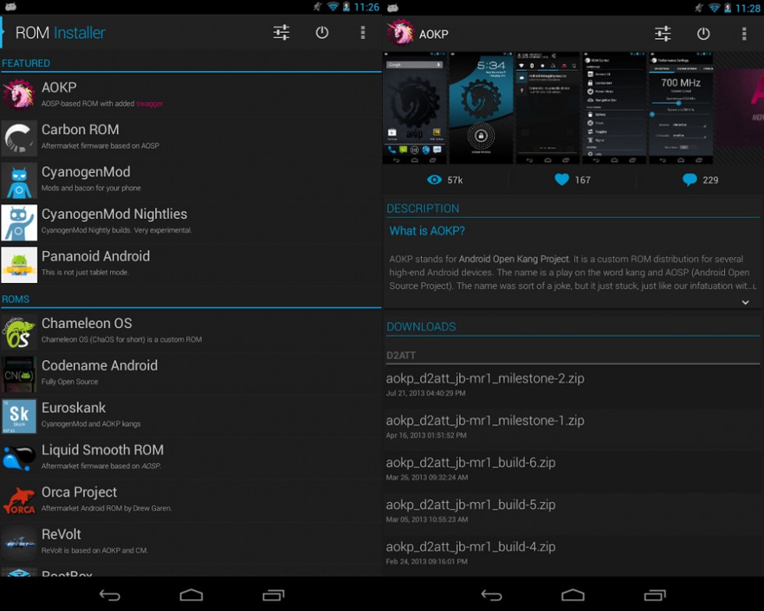Image resolution: width=764 pixels, height=611 pixels.
Task: Open the 5:34 lockscreen screenshot thumbnail
Action: pyautogui.click(x=480, y=108)
